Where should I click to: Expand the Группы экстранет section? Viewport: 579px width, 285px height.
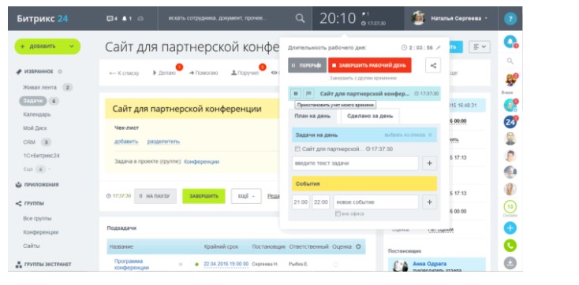coord(47,265)
